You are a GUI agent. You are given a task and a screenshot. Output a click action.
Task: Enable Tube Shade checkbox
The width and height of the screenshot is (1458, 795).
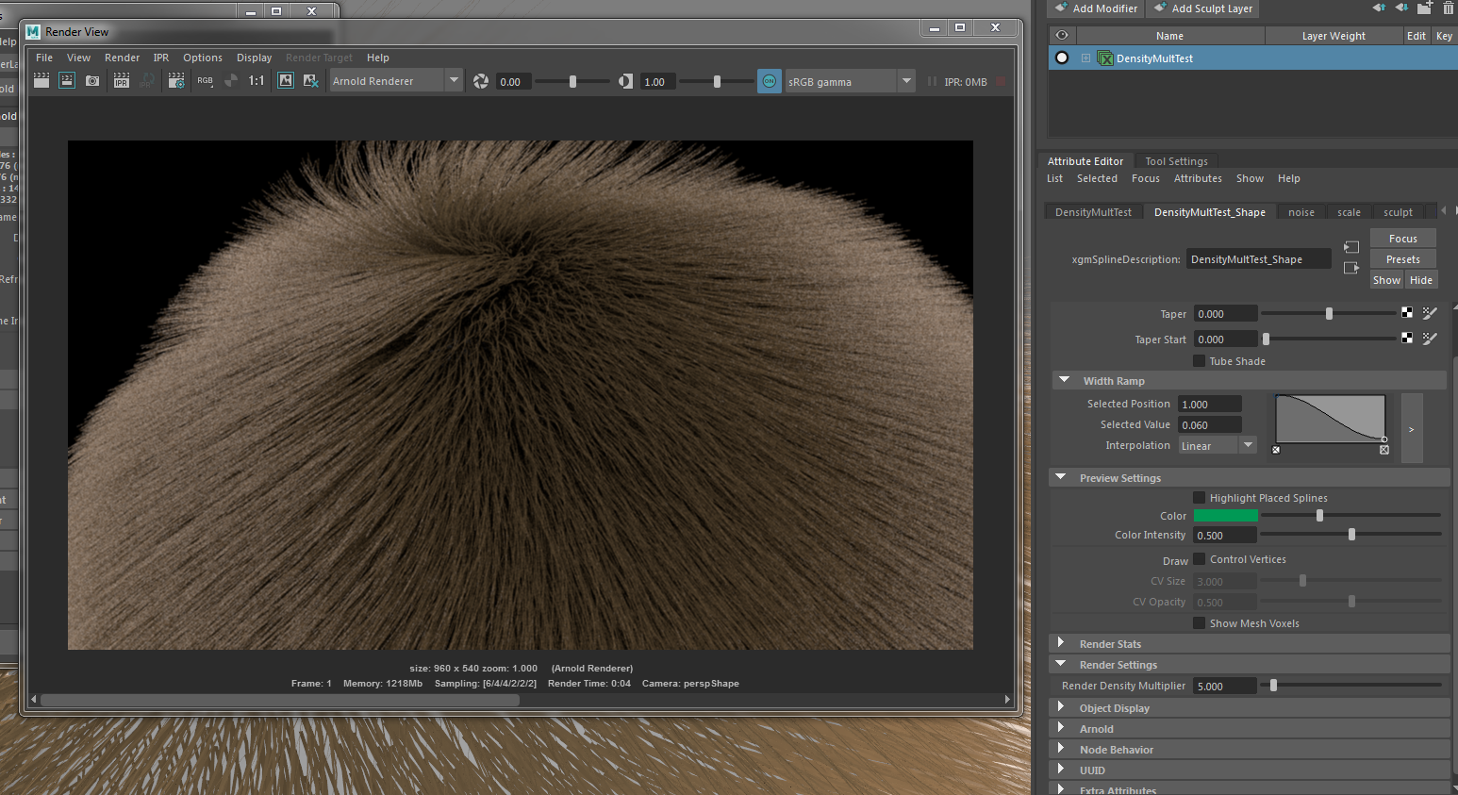(x=1200, y=360)
